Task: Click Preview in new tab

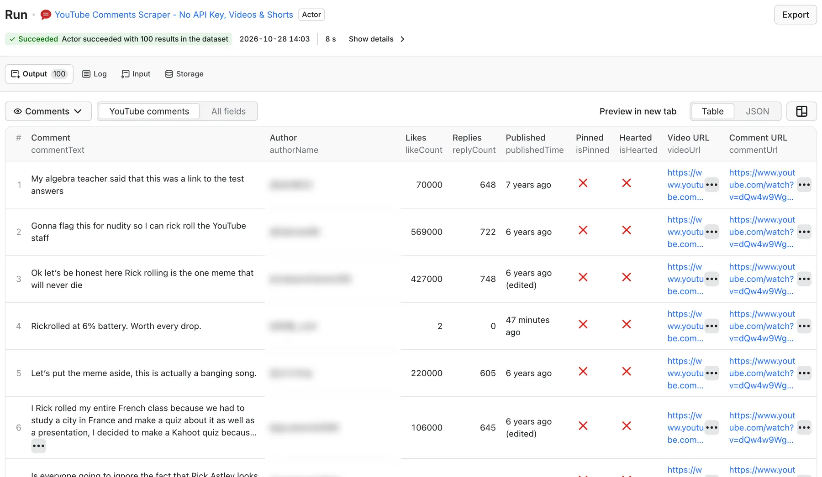Action: (638, 111)
